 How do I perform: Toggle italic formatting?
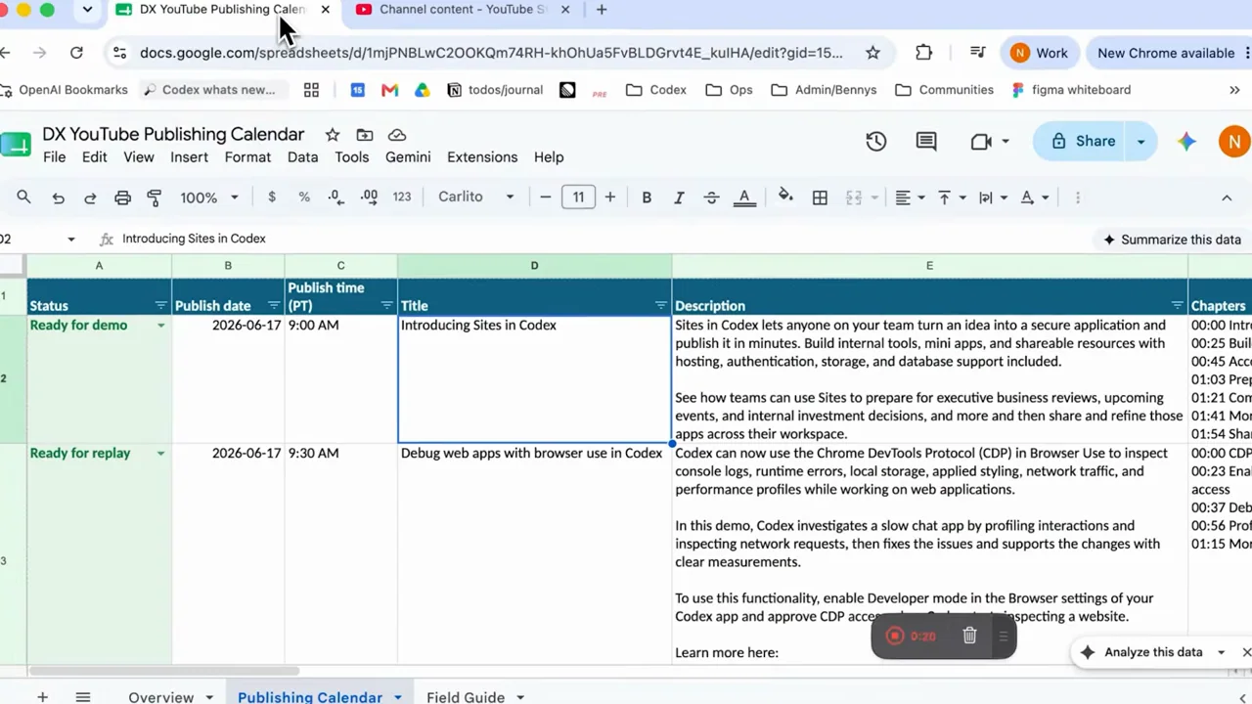(x=679, y=198)
